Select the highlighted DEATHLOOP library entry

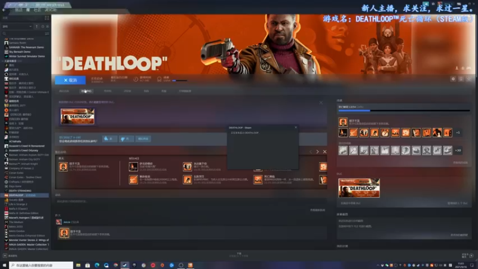24,195
